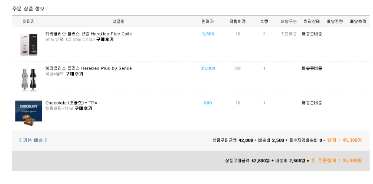Click the 3,500 price of the coils
The width and height of the screenshot is (373, 184).
(208, 34)
